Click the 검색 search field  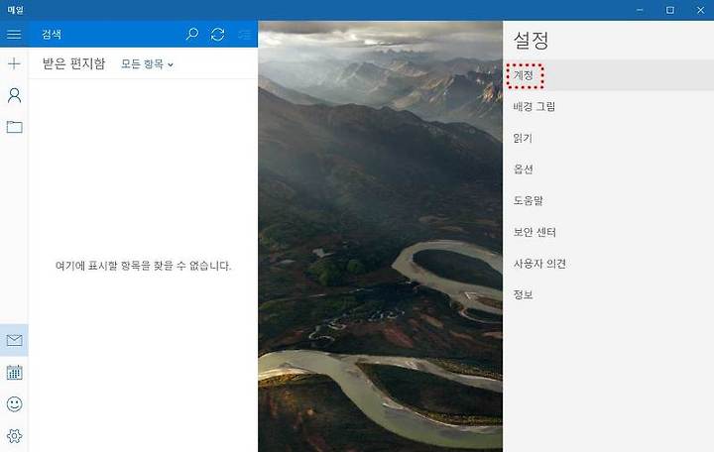[107, 34]
